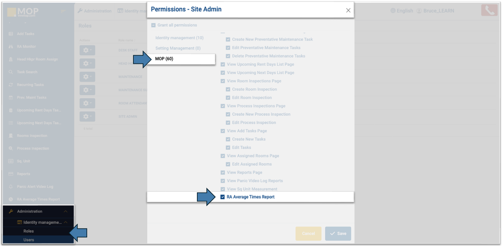Screen dimensions: 502x246
Task: Click the Panic Alert bell icon
Action: [11, 187]
